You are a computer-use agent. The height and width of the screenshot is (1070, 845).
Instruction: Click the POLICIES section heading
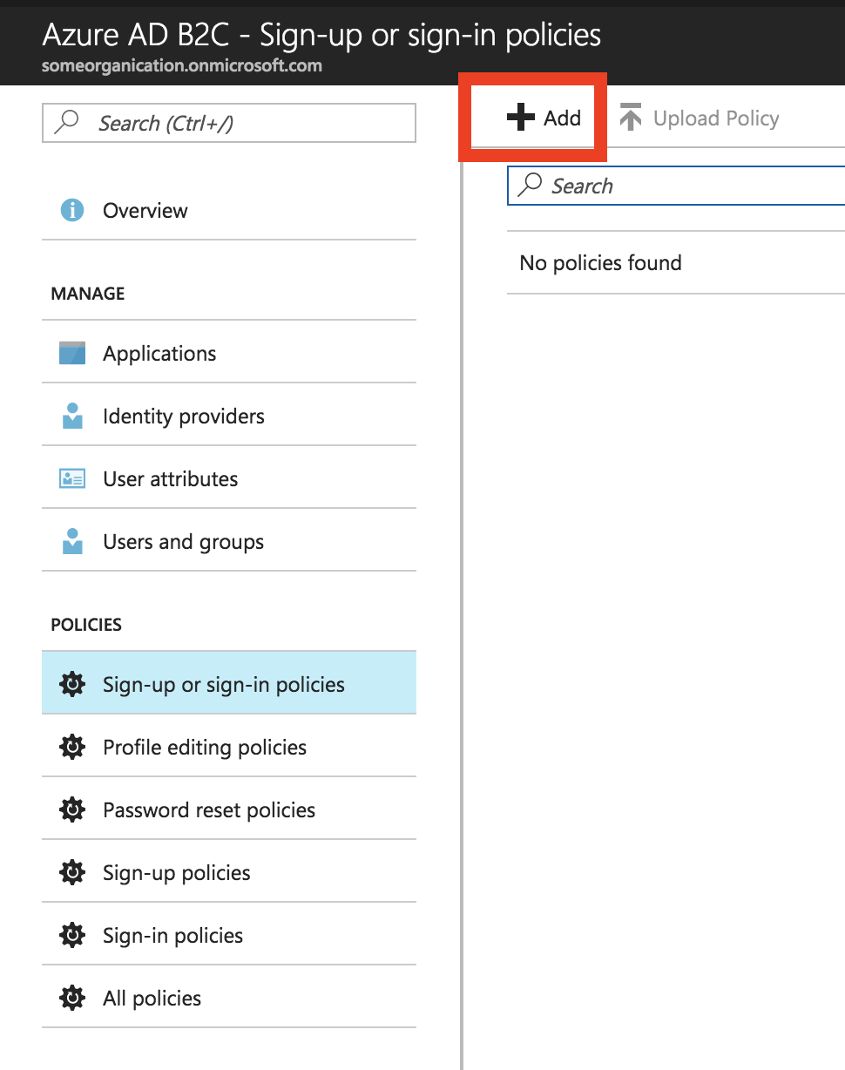86,625
